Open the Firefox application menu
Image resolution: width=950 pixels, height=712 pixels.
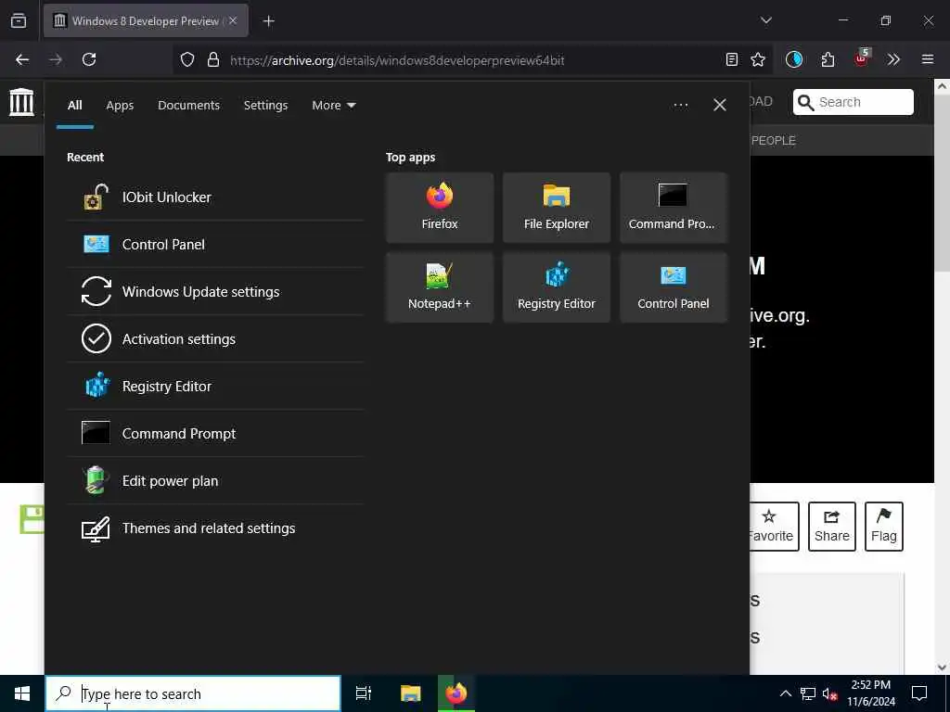coord(928,59)
